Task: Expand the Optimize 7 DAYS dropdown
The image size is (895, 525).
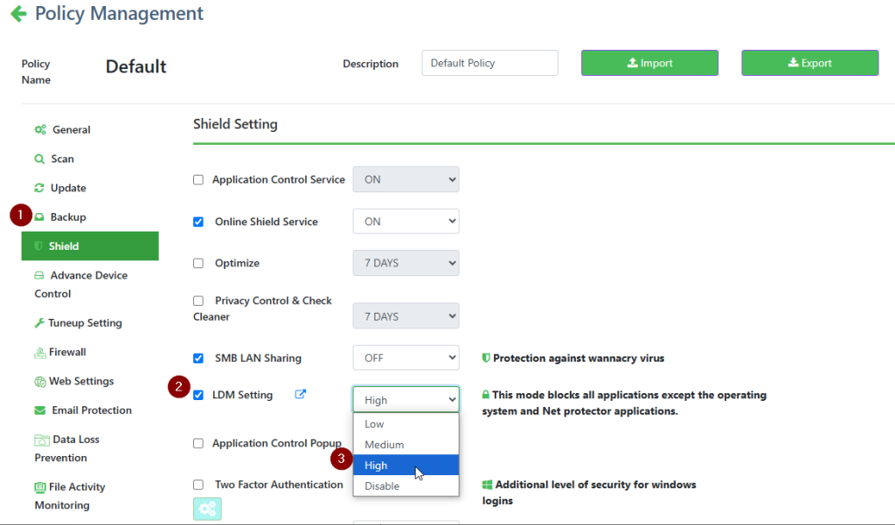Action: tap(406, 263)
